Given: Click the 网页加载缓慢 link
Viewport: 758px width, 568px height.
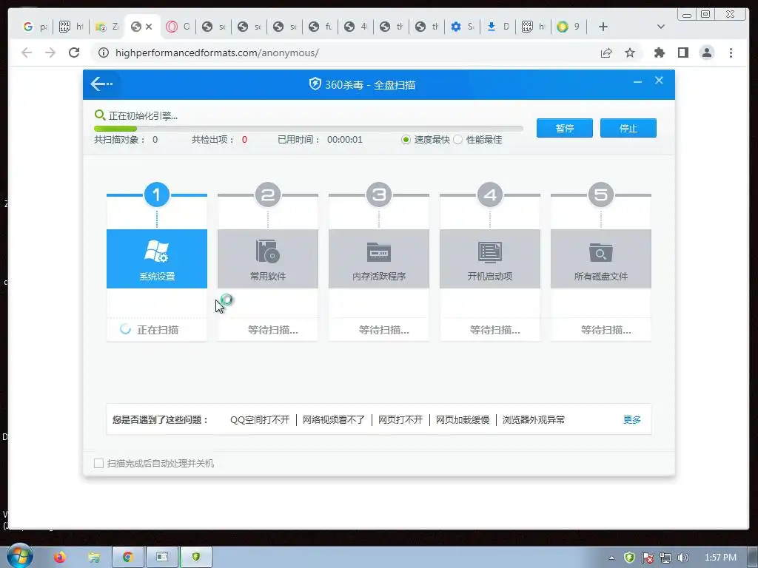Looking at the screenshot, I should click(463, 420).
